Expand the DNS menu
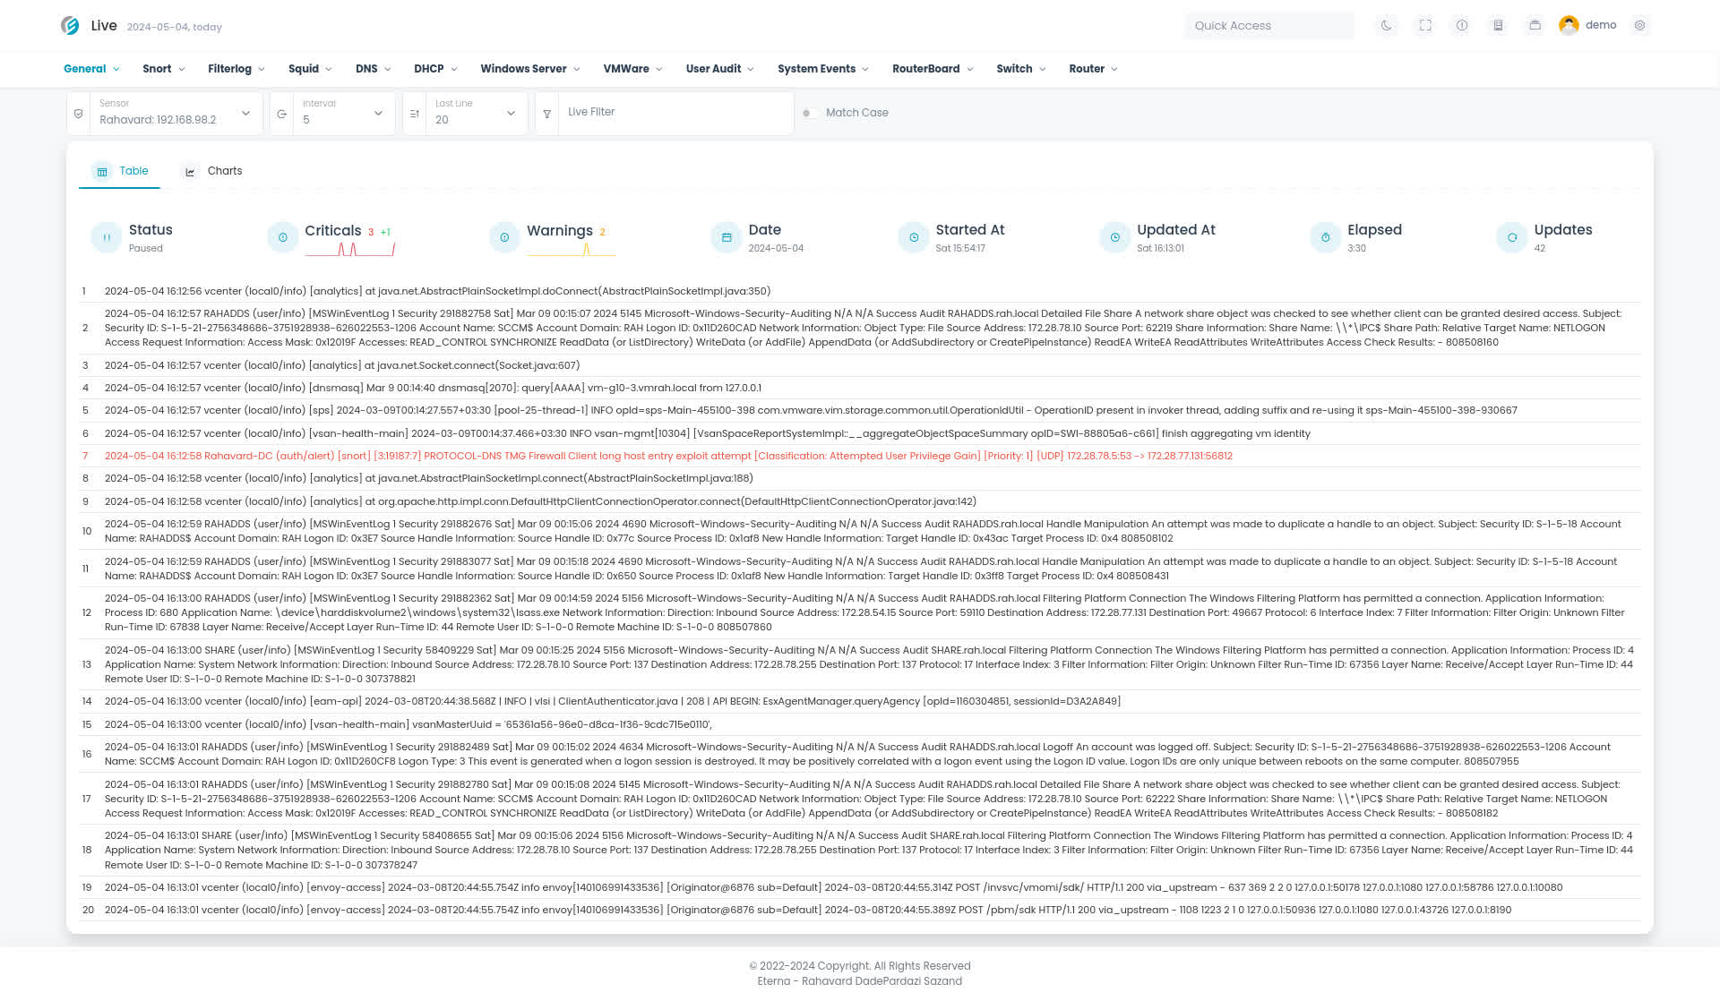The height and width of the screenshot is (1001, 1720). pos(374,69)
